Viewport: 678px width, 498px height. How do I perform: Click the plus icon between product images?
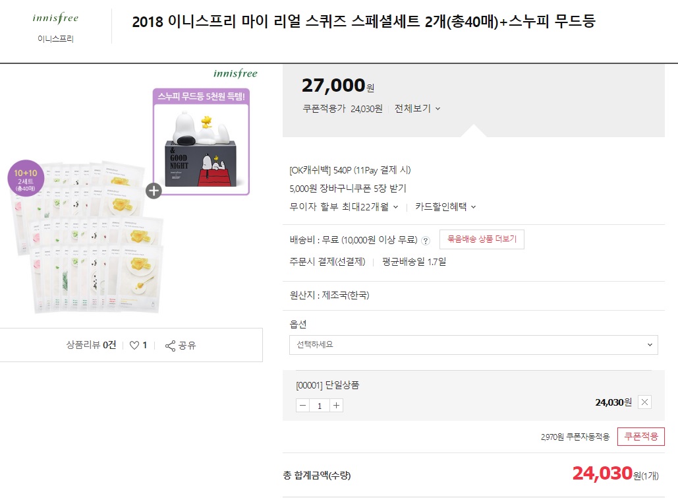(154, 191)
